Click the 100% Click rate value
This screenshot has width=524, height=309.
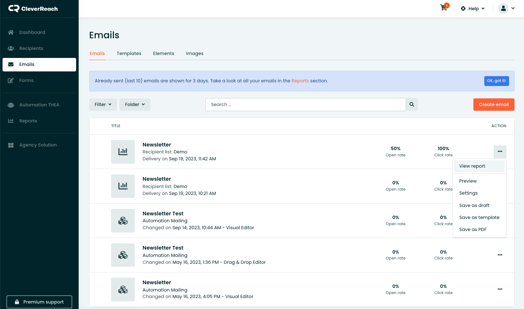coord(443,149)
